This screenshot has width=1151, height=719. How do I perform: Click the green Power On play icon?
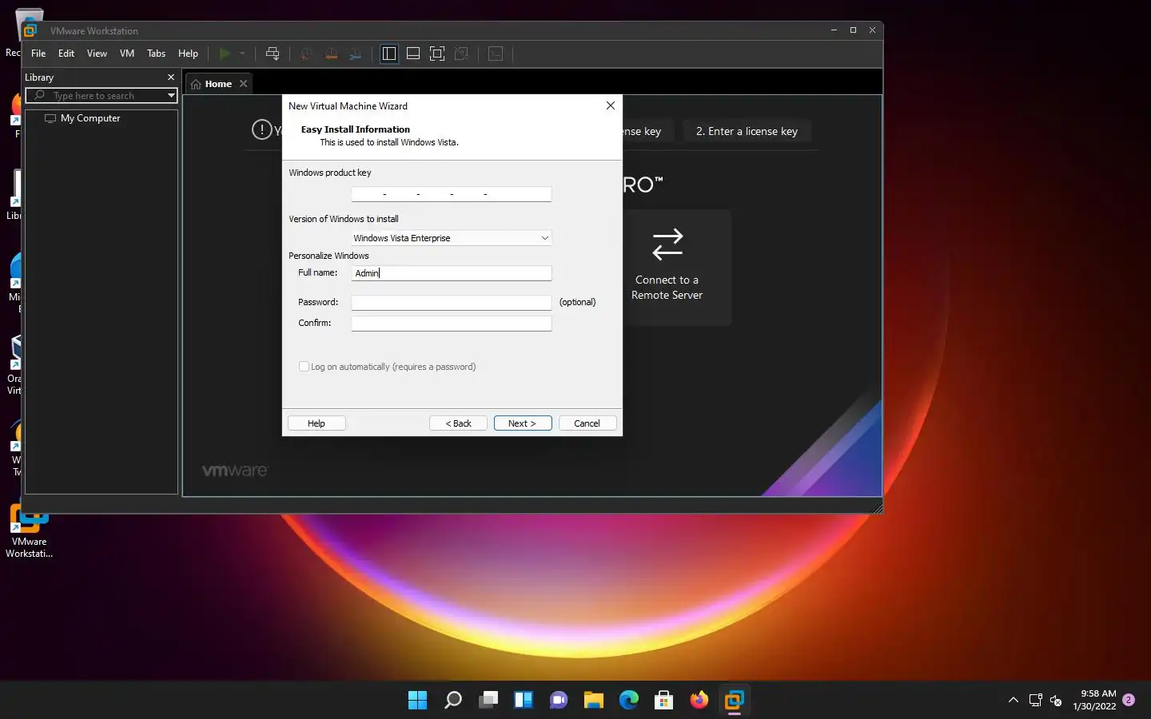tap(225, 54)
